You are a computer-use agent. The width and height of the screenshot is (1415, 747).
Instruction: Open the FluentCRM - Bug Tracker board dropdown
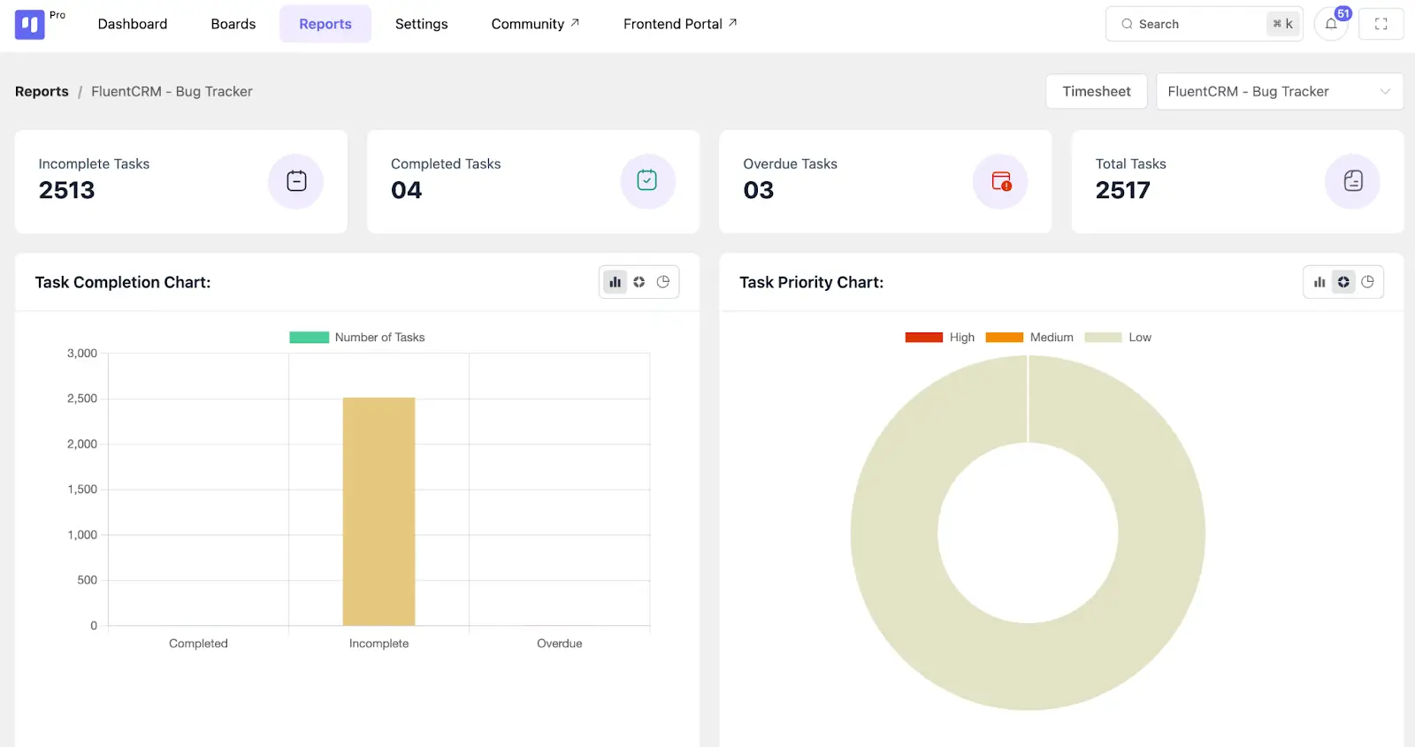tap(1279, 91)
